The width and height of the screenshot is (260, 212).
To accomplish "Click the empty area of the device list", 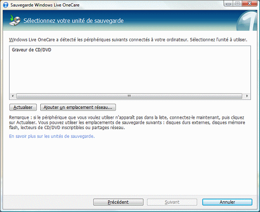I will coord(130,73).
